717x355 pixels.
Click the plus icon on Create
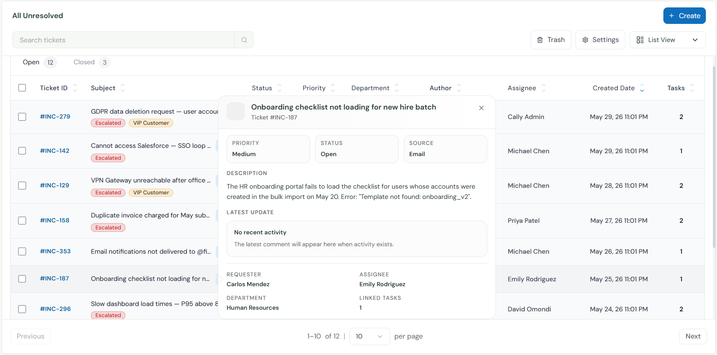[x=672, y=16]
